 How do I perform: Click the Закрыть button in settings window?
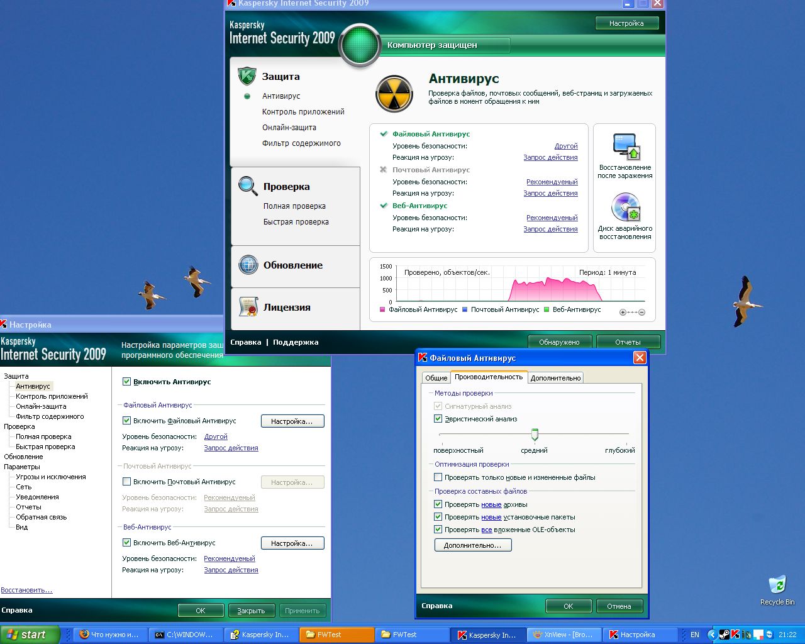click(251, 611)
